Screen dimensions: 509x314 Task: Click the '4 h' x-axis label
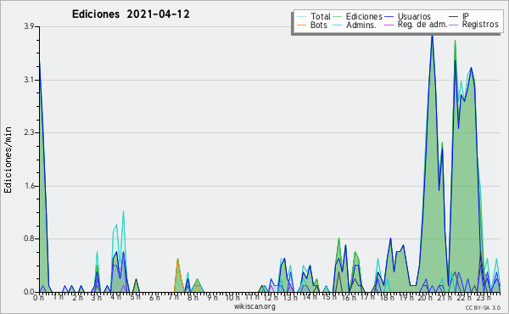115,297
